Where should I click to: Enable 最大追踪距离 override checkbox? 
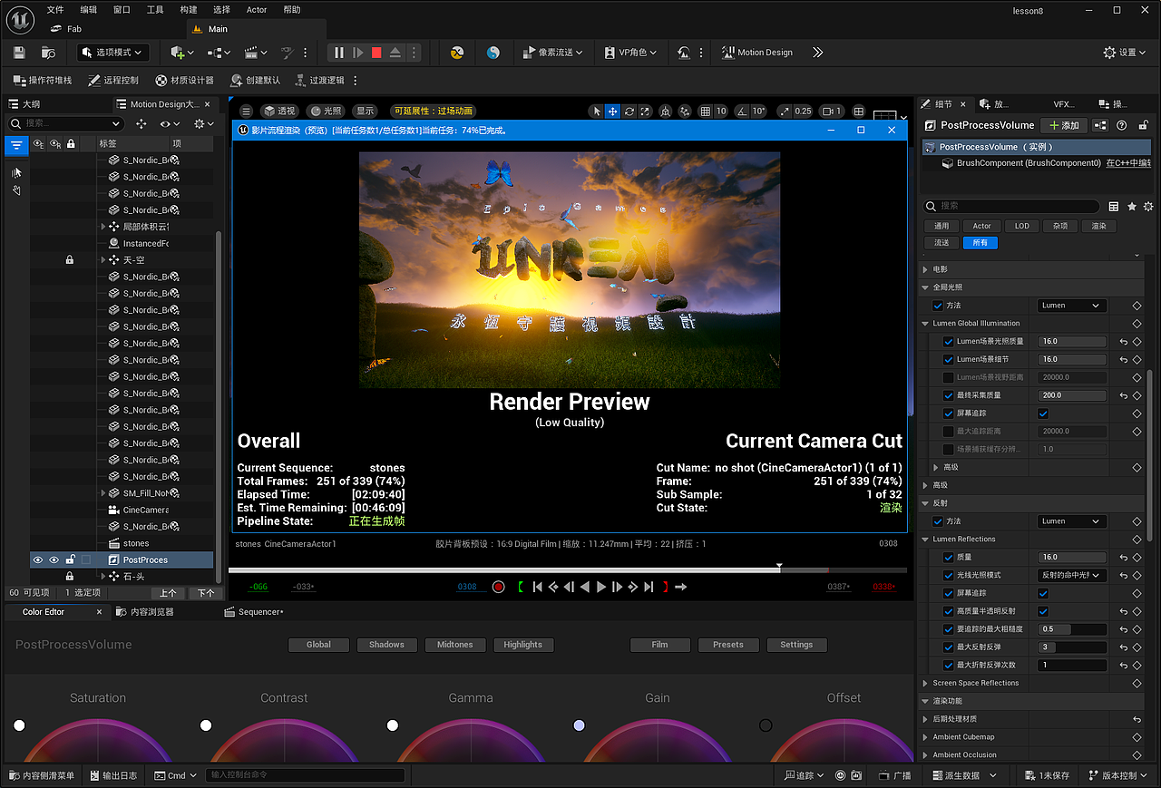tap(949, 432)
